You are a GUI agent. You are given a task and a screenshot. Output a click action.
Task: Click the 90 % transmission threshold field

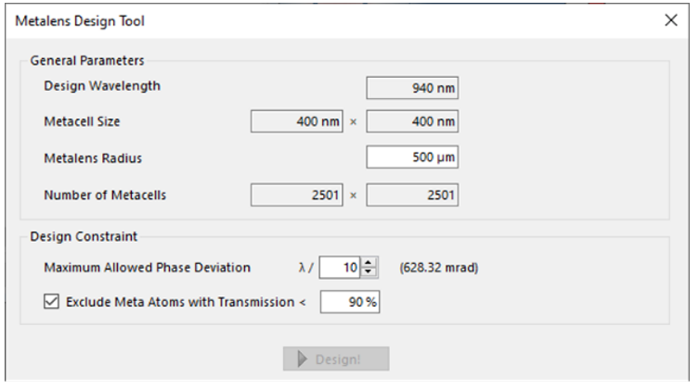coord(350,302)
